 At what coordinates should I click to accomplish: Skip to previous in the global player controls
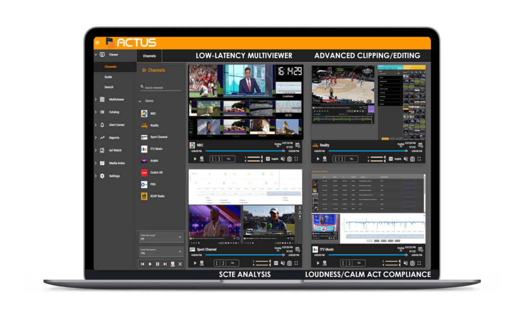142,264
